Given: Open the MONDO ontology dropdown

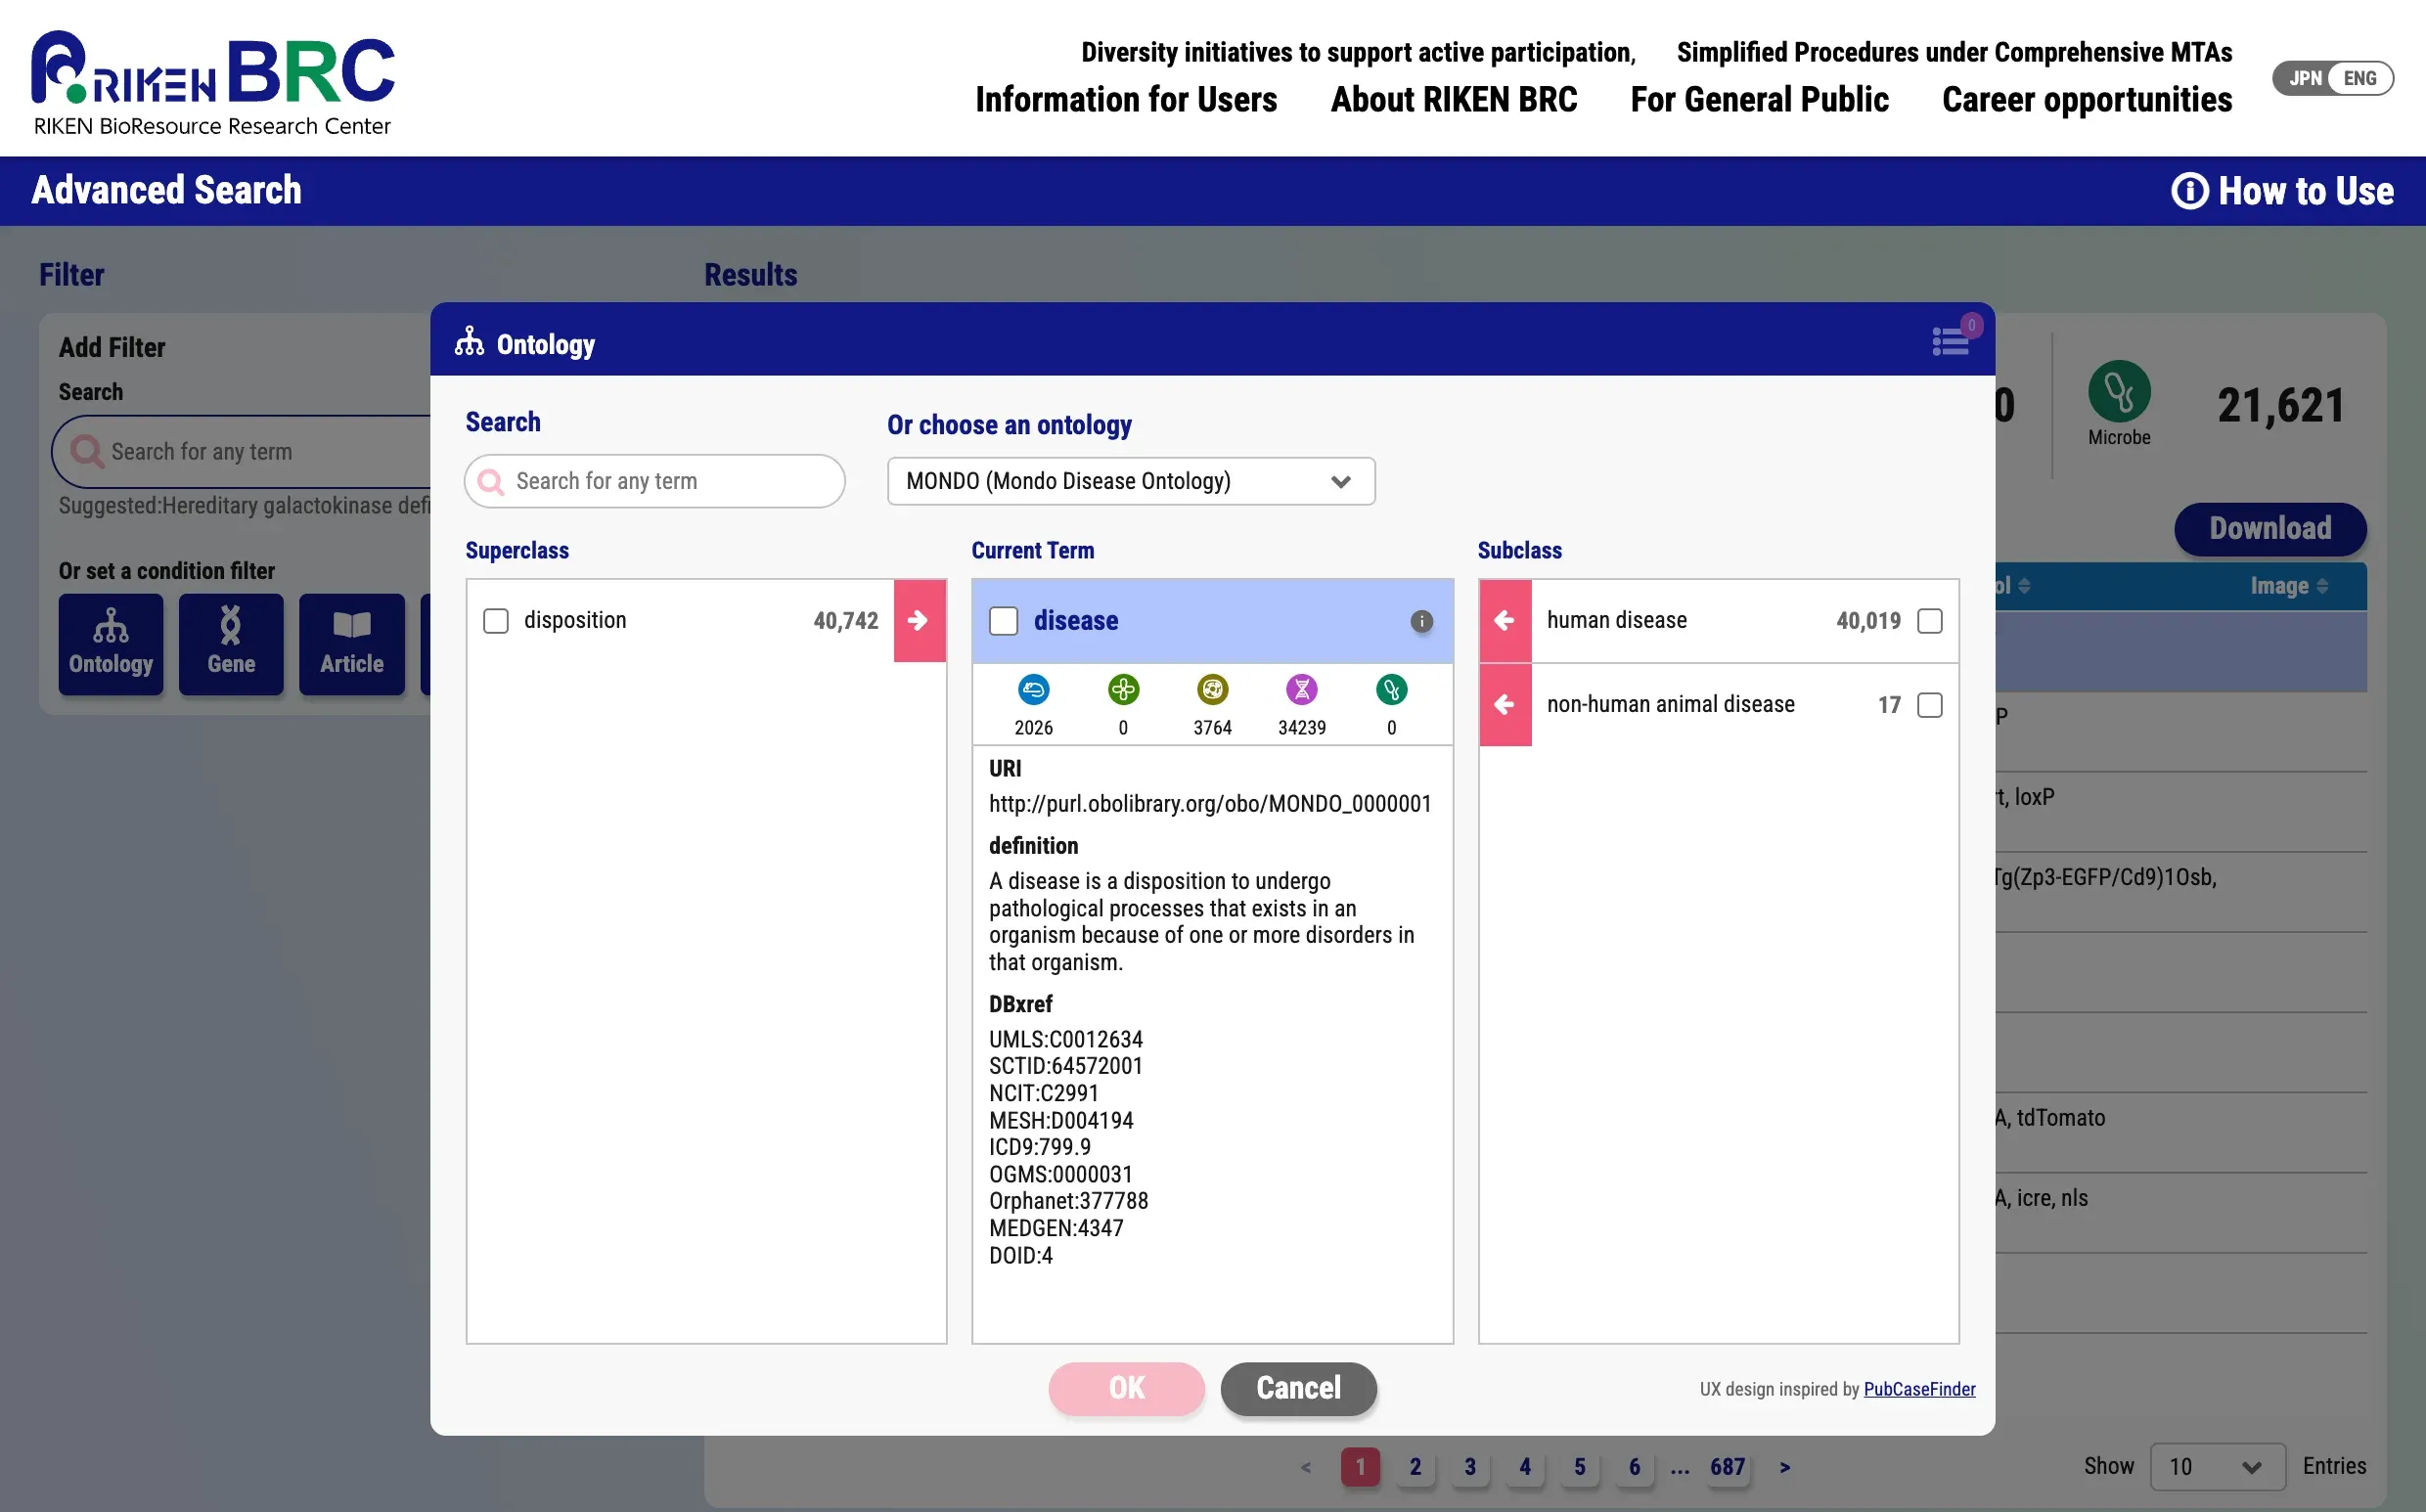Looking at the screenshot, I should (x=1130, y=481).
